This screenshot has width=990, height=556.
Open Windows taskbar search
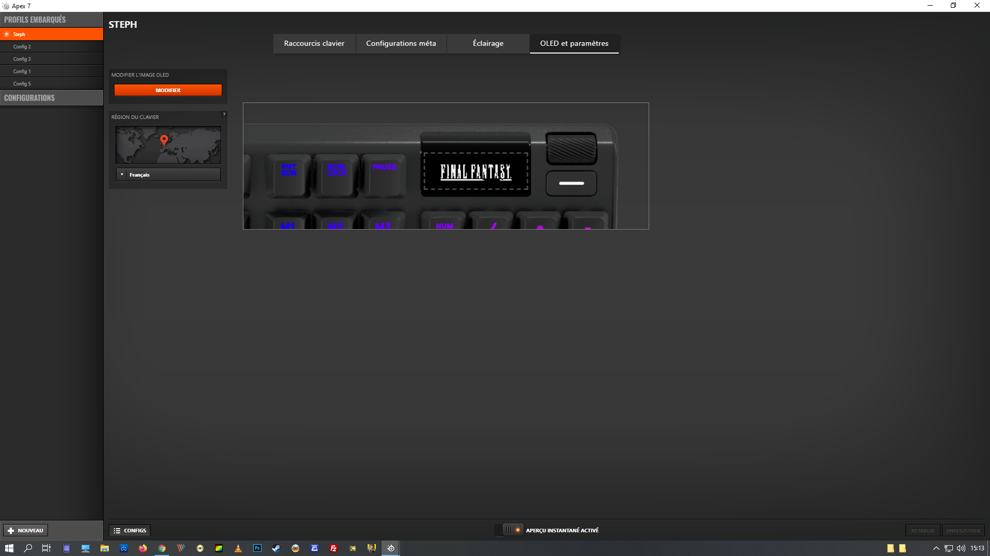point(28,548)
